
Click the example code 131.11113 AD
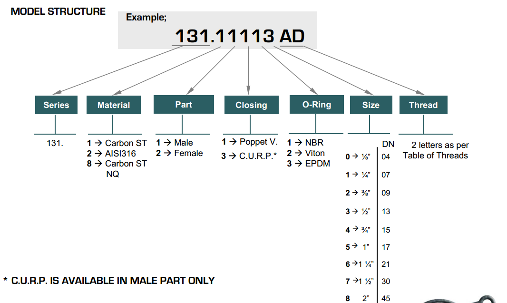point(240,36)
